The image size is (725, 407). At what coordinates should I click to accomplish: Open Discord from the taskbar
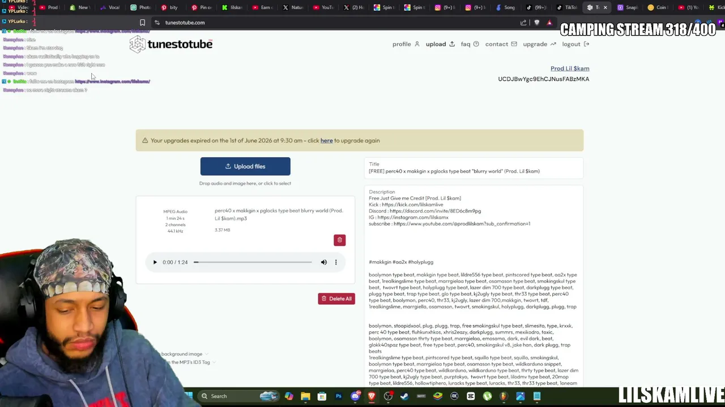355,396
